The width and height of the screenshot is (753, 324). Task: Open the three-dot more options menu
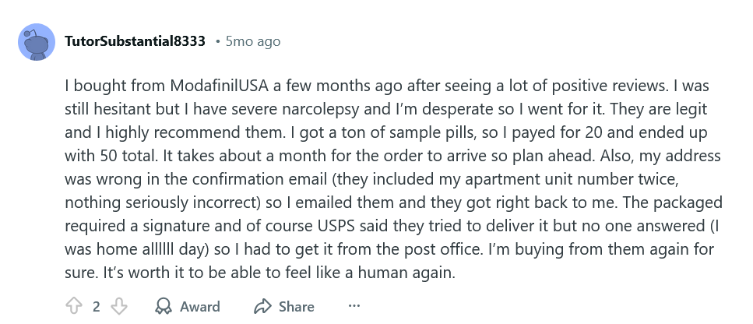(x=354, y=306)
